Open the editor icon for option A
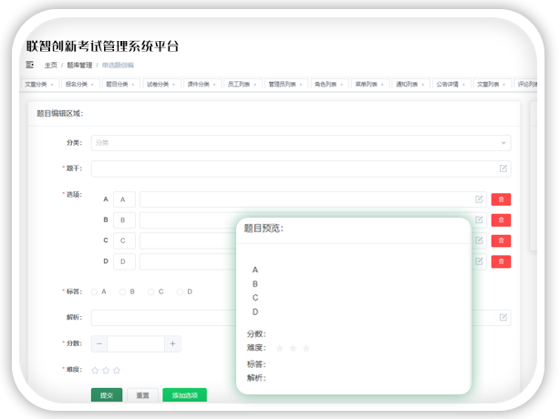The image size is (560, 419). [479, 199]
